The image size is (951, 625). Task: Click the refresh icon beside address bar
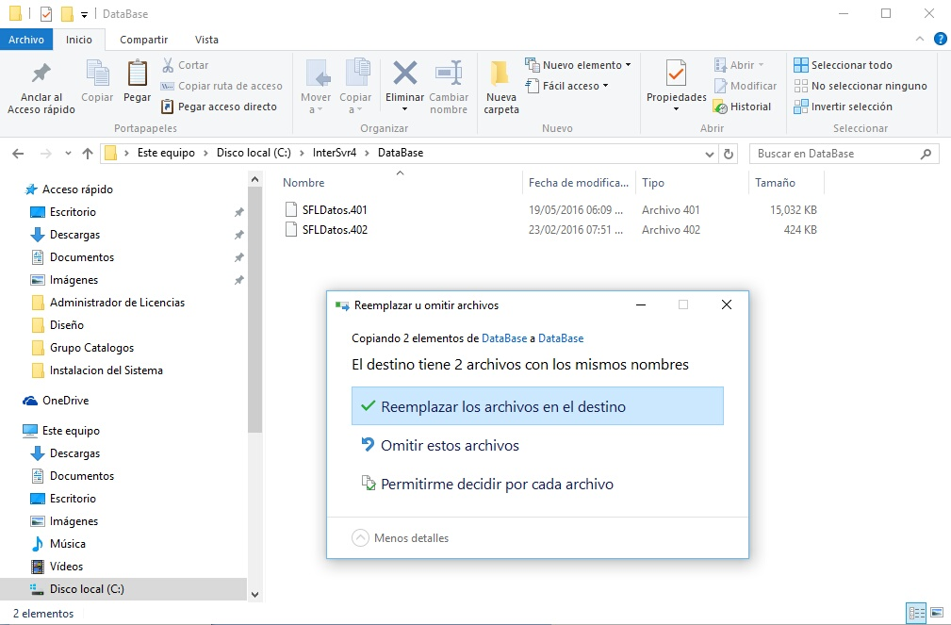(x=728, y=154)
